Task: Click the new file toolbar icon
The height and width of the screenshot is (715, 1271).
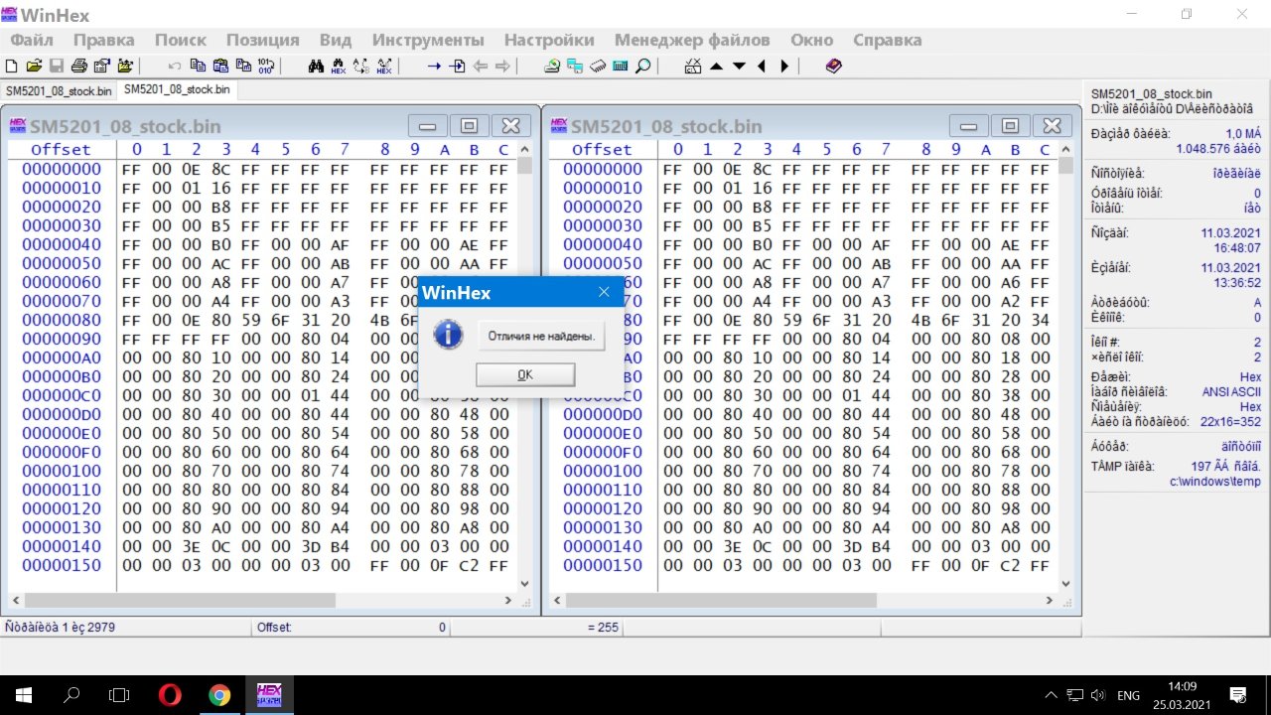Action: pos(11,67)
